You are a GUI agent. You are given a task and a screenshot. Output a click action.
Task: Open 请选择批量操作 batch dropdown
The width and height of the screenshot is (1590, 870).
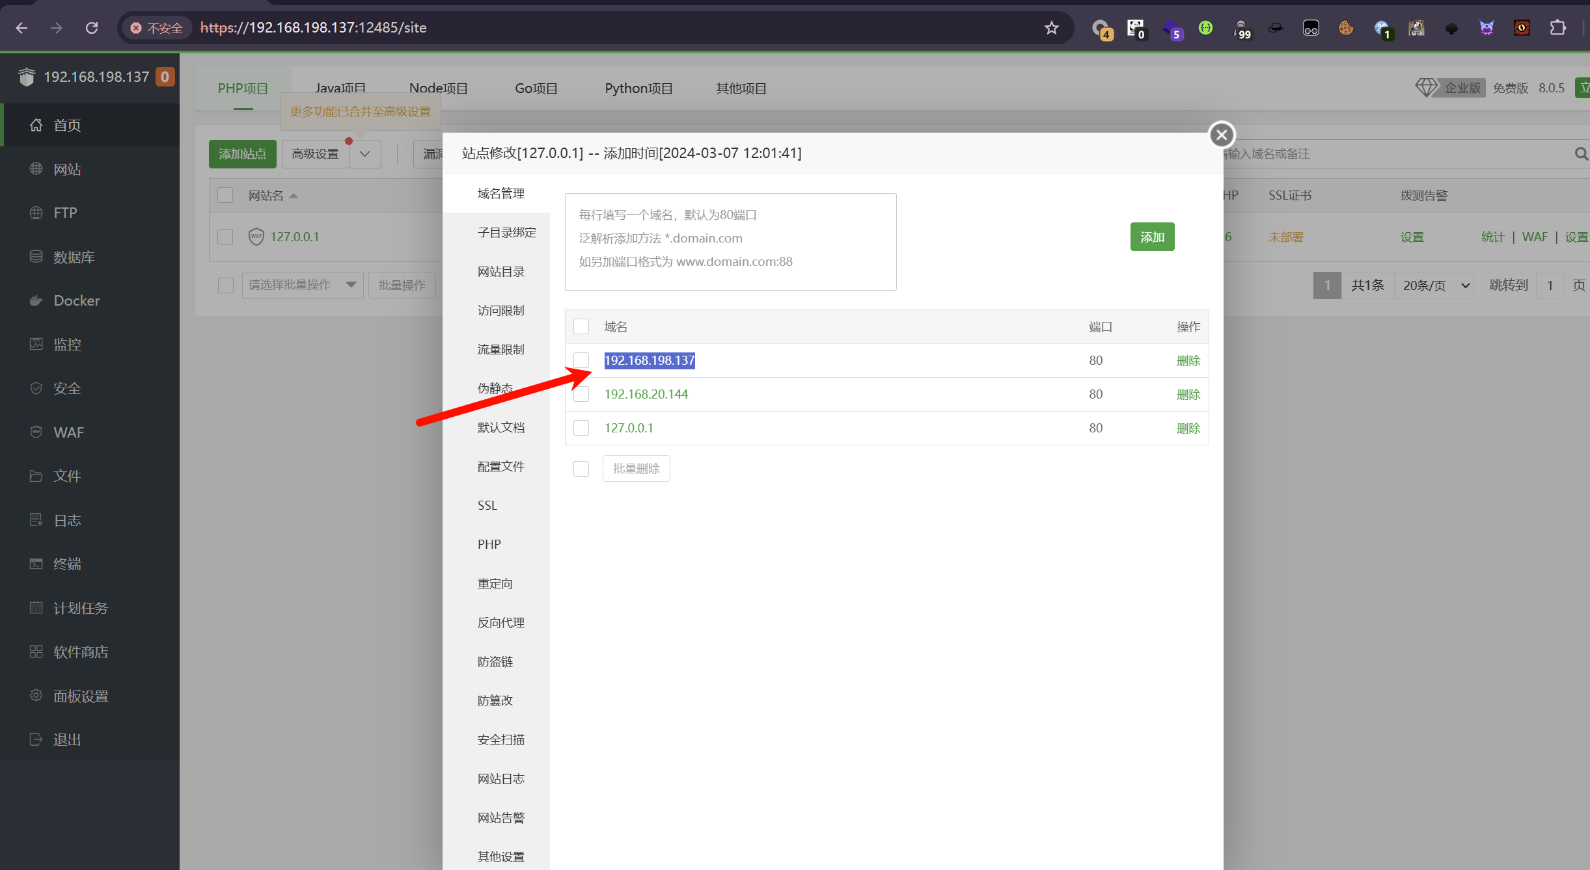[302, 285]
